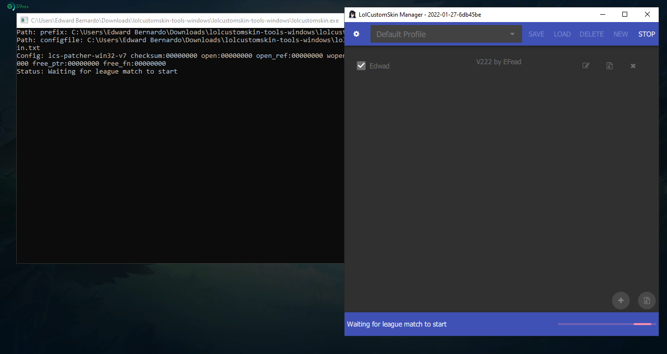667x354 pixels.
Task: Click the LolCustomSkin Manager title bar icon
Action: [352, 14]
